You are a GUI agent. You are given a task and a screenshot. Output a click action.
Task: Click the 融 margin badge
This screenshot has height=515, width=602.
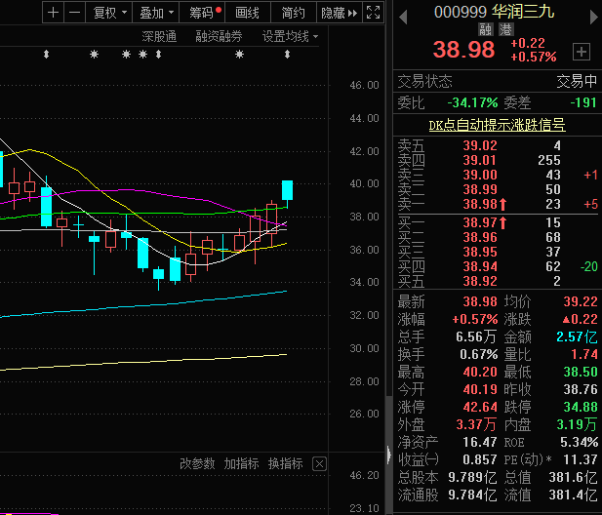pyautogui.click(x=485, y=29)
